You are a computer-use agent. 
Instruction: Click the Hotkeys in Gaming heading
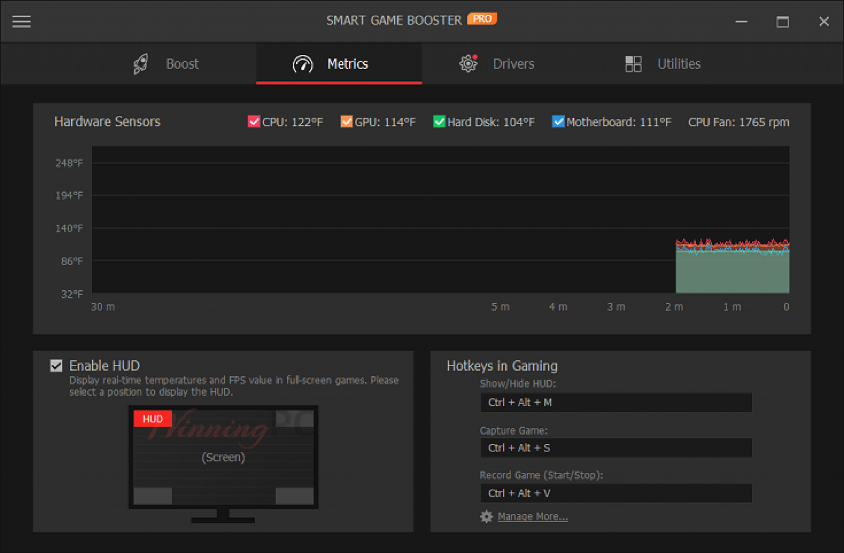(502, 366)
